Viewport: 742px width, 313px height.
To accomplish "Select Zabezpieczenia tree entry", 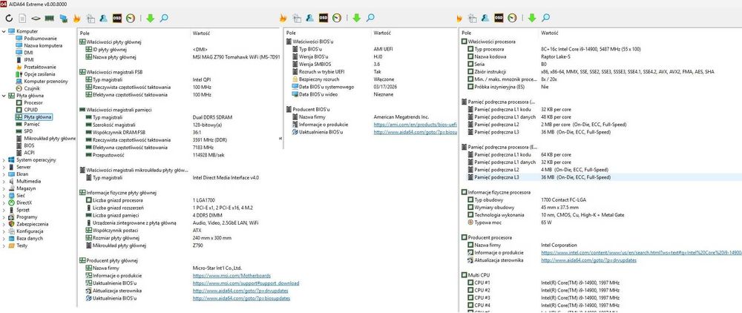I will [x=32, y=224].
